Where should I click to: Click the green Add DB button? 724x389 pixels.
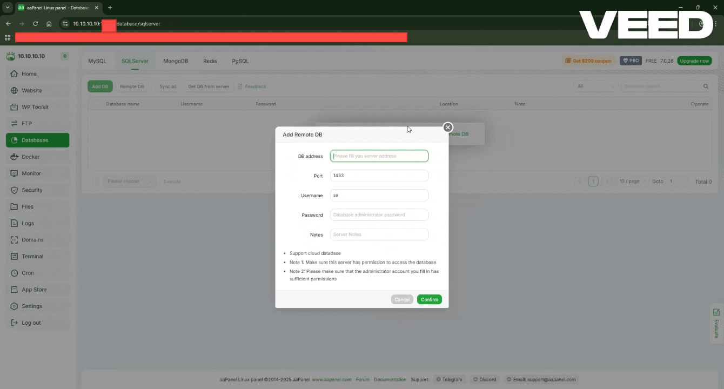pos(100,86)
